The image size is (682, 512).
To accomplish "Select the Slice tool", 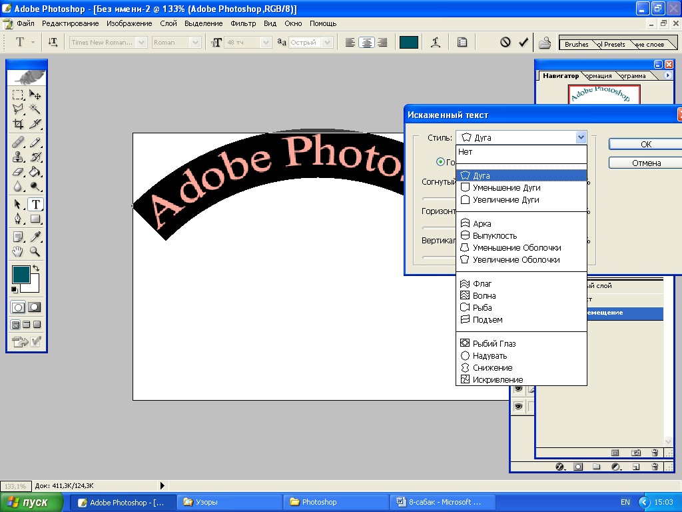I will coord(35,124).
